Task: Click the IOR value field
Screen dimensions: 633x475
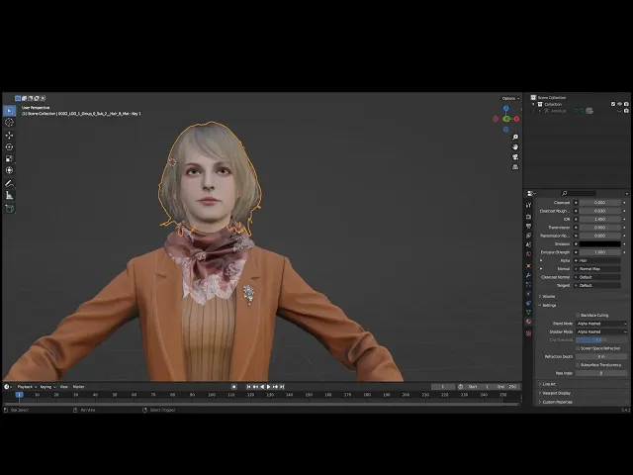Action: (600, 220)
